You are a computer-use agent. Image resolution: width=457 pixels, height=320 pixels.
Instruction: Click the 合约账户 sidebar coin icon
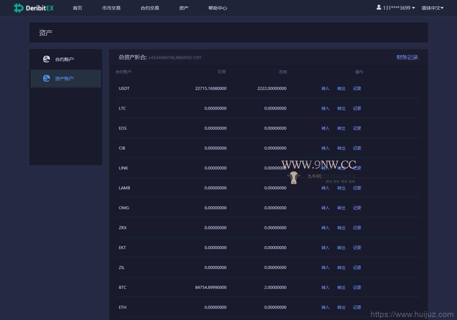point(46,59)
